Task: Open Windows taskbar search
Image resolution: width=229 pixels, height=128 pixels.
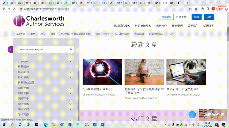Action: click(12, 125)
